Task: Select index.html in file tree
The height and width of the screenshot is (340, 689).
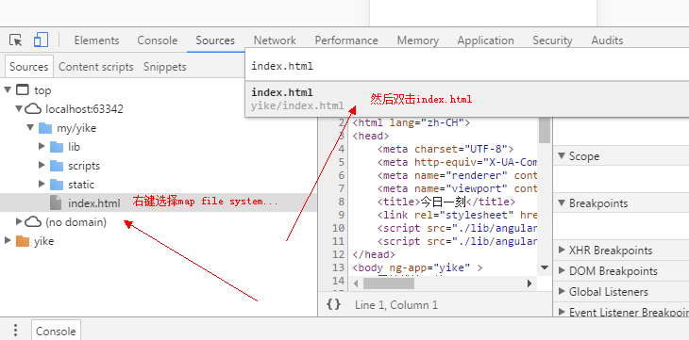Action: click(x=159, y=202)
